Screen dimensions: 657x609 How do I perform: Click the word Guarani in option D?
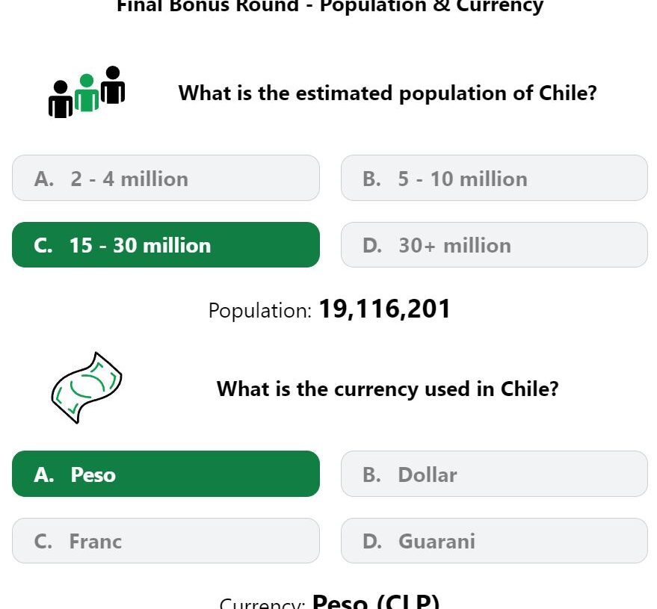click(x=437, y=541)
